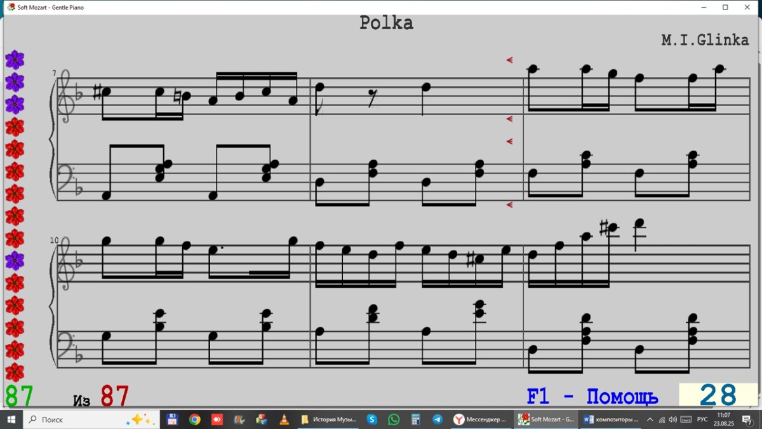Click the purple flower beside the measure 10 staff
762x429 pixels.
coord(15,261)
